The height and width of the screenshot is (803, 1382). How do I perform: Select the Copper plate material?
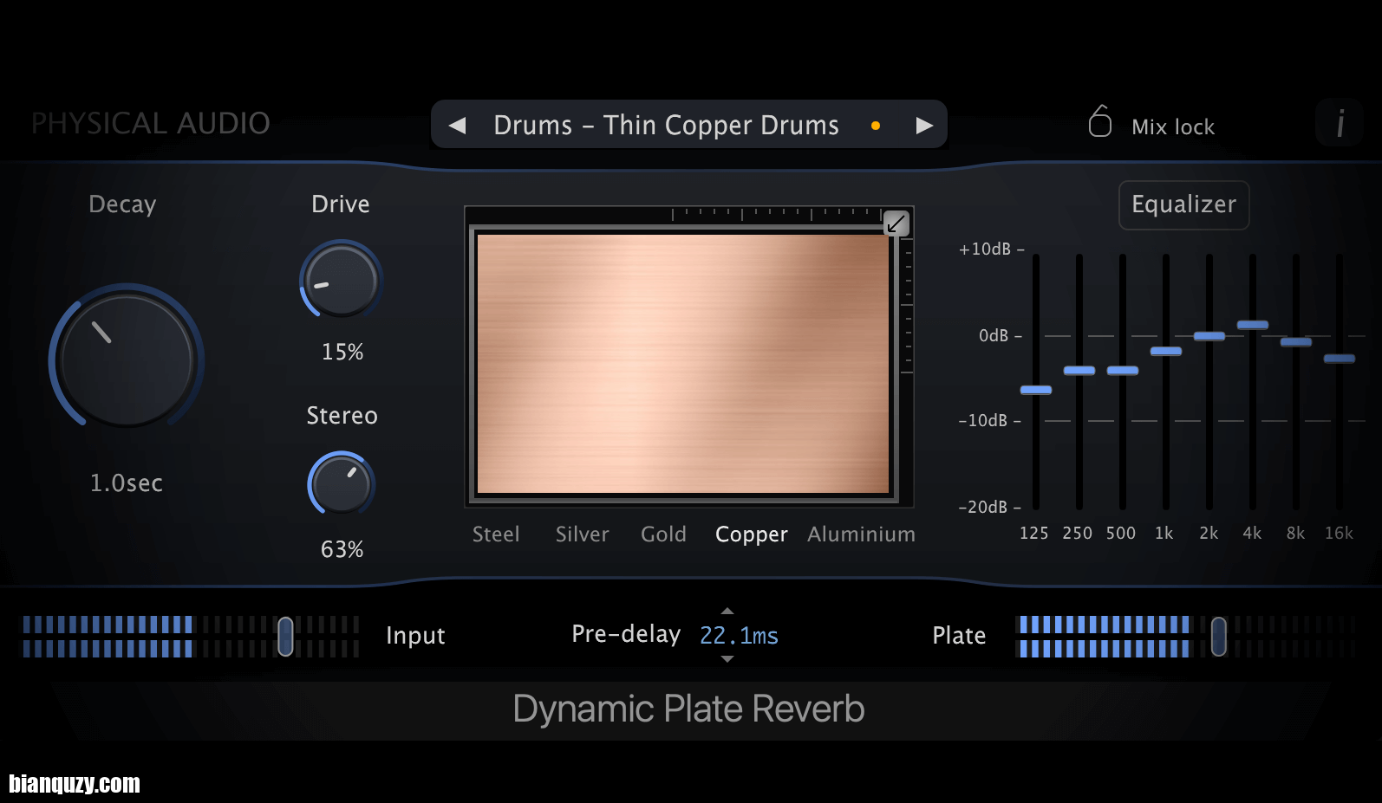752,534
